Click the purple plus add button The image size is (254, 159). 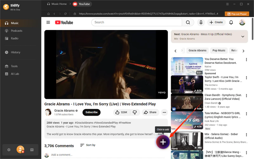click(x=163, y=142)
